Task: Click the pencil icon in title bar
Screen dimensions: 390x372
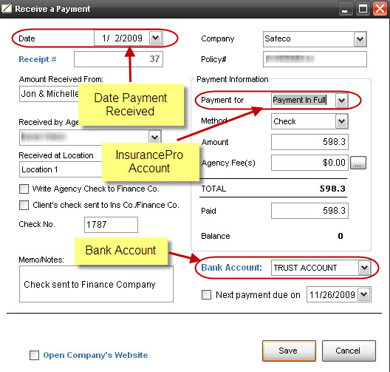Action: click(6, 7)
